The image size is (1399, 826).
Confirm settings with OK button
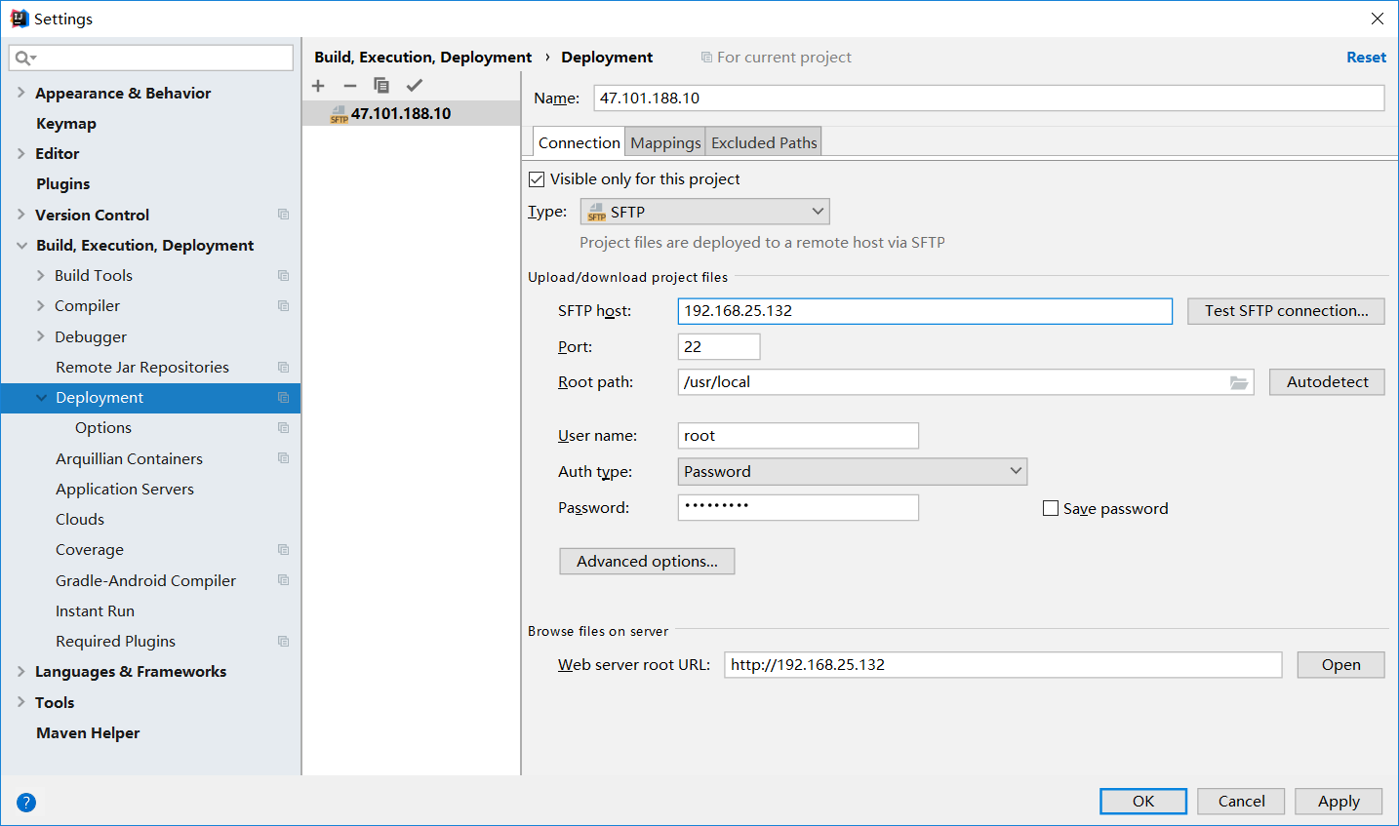[1143, 802]
